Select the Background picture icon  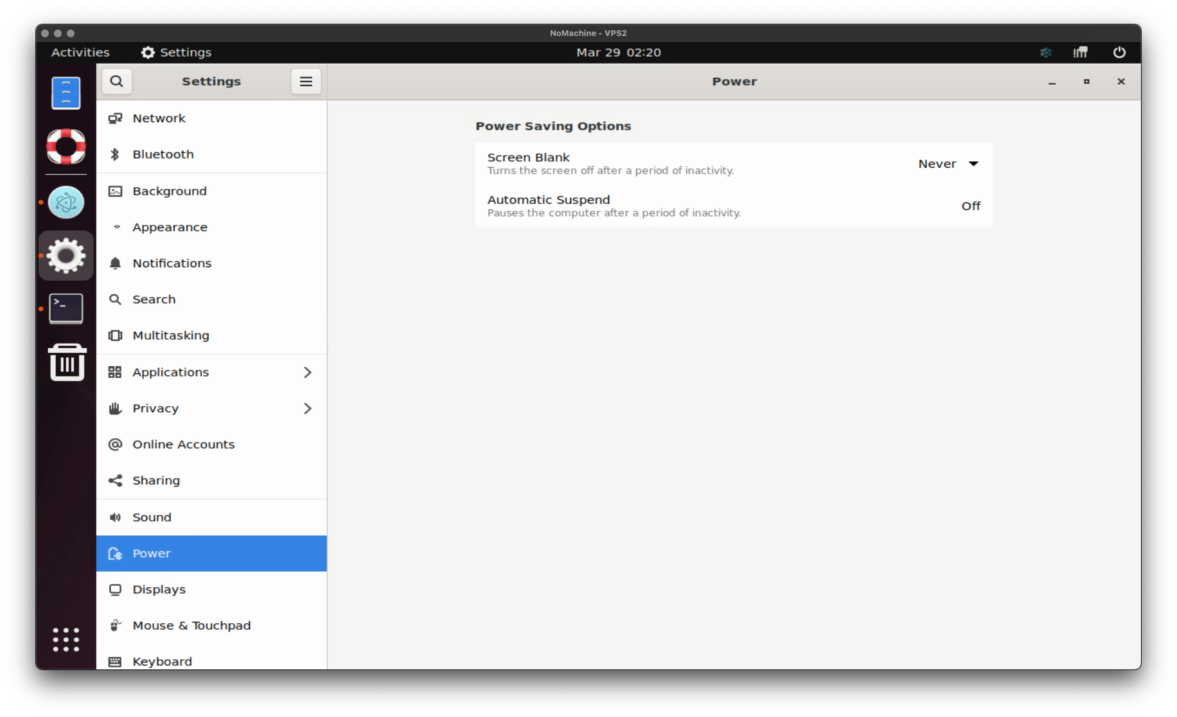(116, 191)
